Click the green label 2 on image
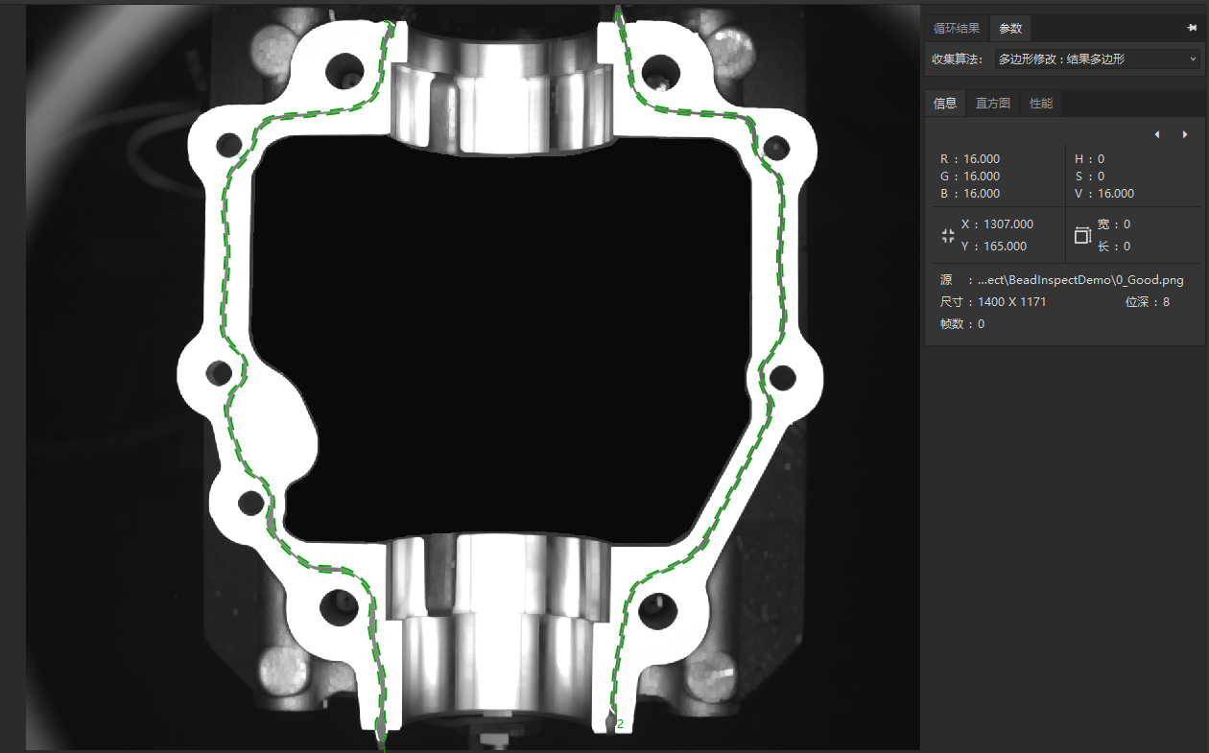This screenshot has height=753, width=1209. [620, 724]
